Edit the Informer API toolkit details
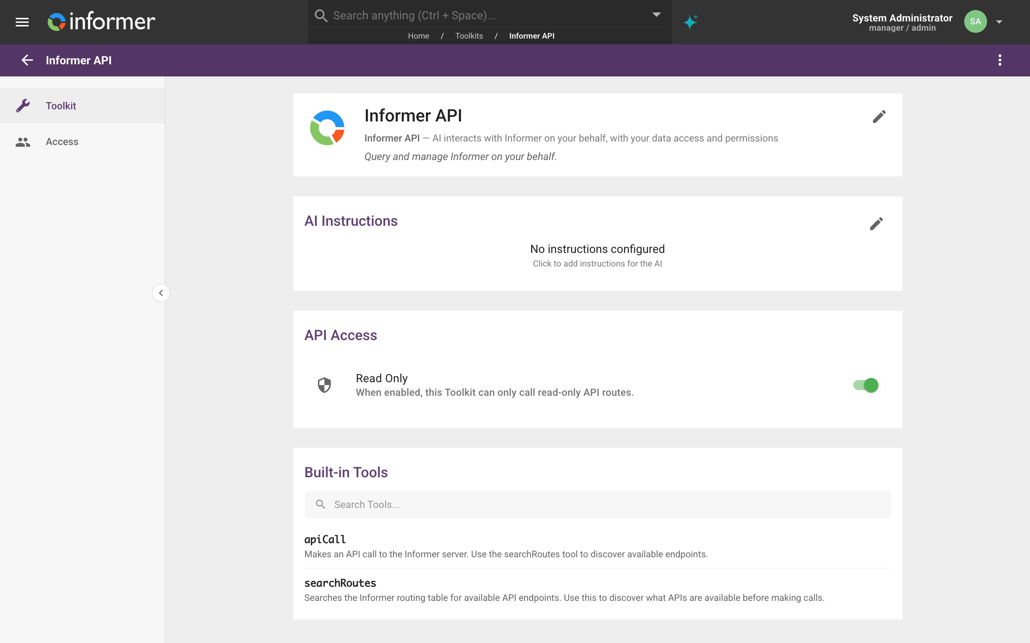The image size is (1030, 643). click(x=879, y=116)
